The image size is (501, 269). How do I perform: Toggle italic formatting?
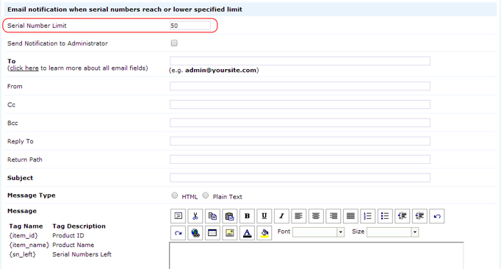point(281,216)
